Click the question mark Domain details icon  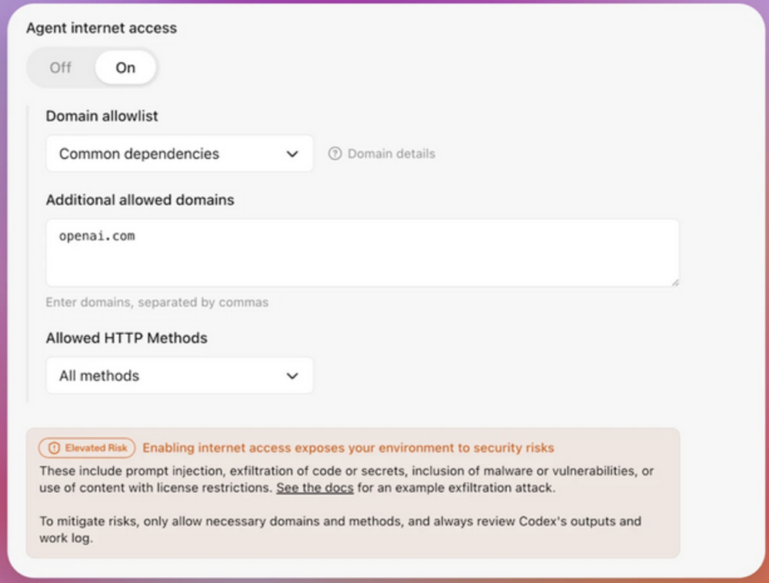[335, 154]
